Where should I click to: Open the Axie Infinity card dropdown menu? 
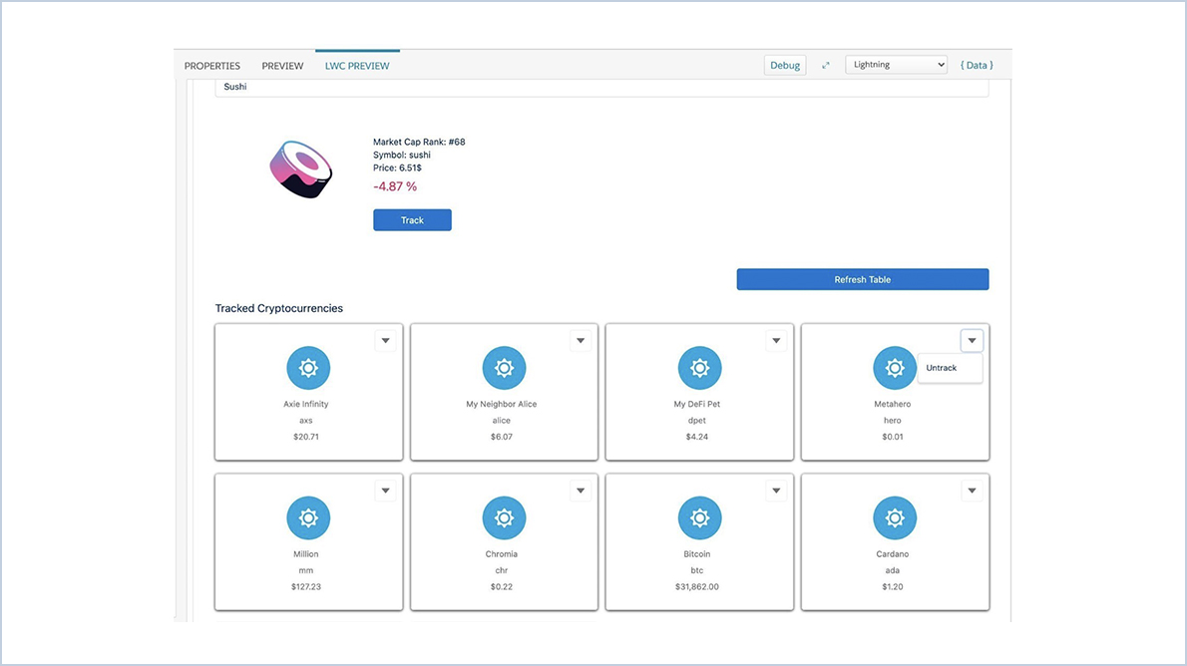coord(385,340)
